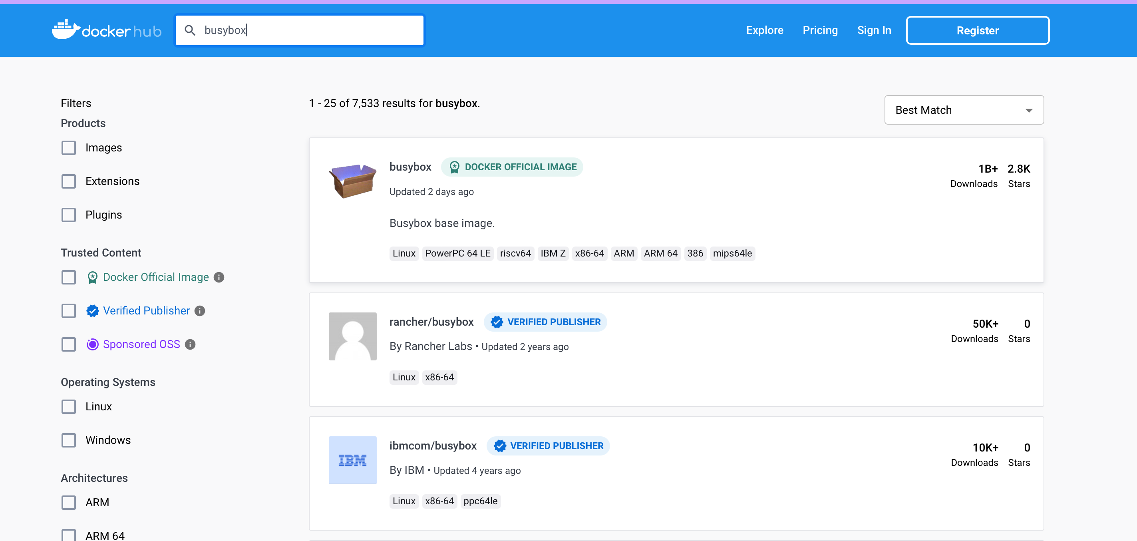Viewport: 1137px width, 541px height.
Task: Click the IBM logo on ibmcom/busybox result
Action: tap(352, 460)
